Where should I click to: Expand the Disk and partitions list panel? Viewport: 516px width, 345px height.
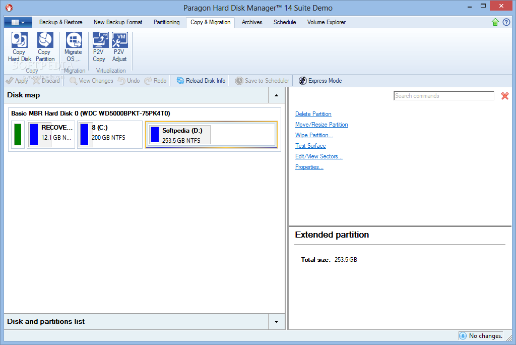tap(277, 322)
